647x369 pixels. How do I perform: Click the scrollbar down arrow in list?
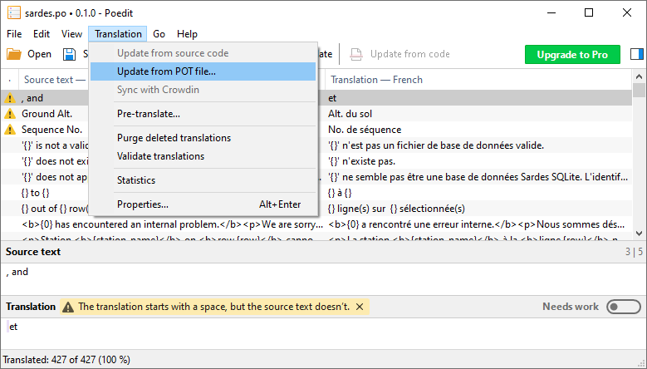(639, 234)
